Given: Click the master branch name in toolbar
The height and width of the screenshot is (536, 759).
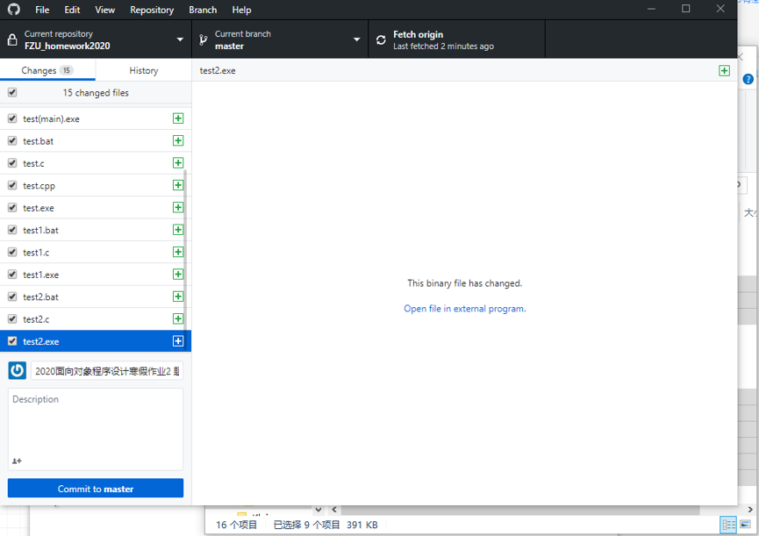Looking at the screenshot, I should [229, 46].
